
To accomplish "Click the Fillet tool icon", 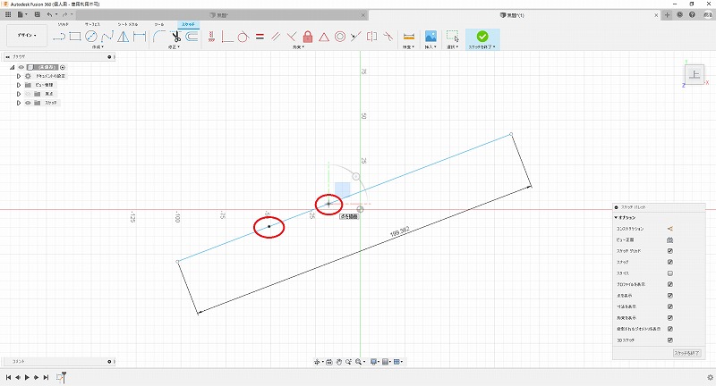I will 158,37.
